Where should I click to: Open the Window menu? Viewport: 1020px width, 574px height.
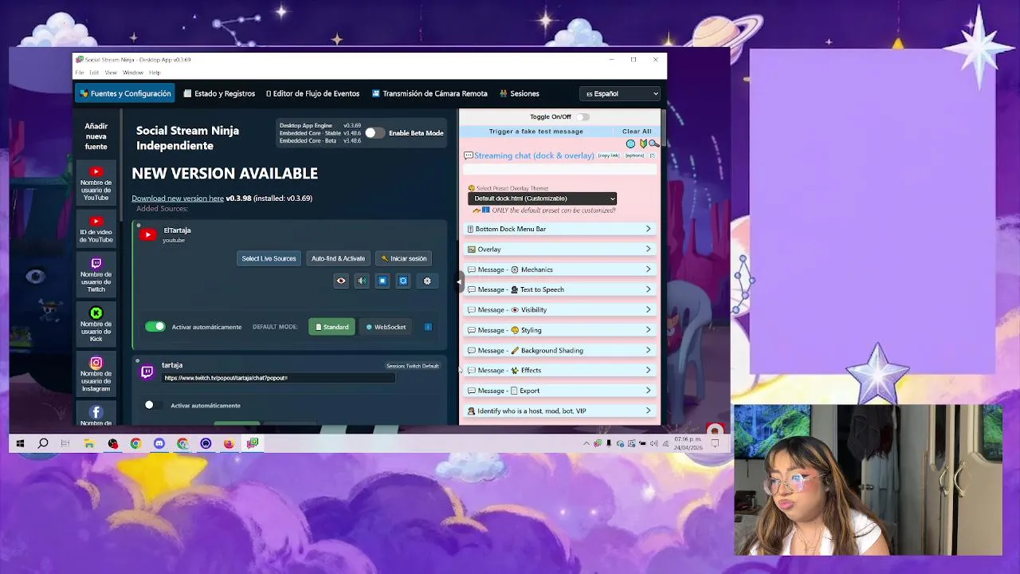coord(133,73)
